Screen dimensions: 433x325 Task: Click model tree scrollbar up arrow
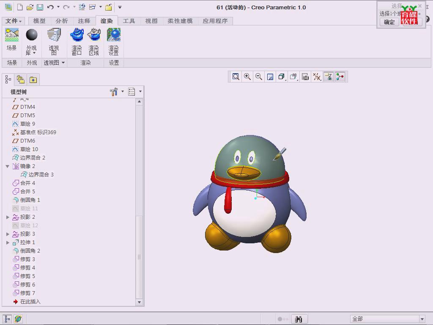(139, 102)
